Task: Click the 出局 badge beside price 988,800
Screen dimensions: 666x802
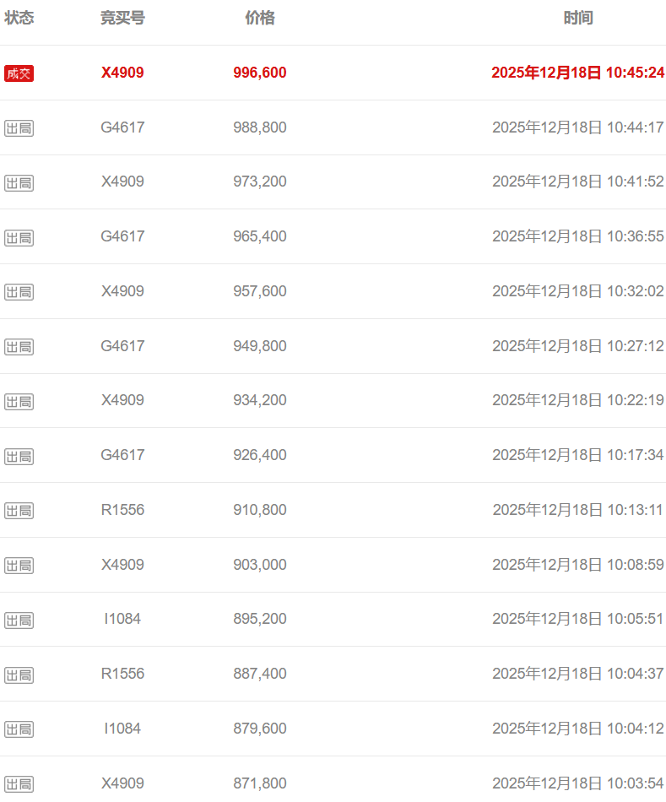Action: 19,128
